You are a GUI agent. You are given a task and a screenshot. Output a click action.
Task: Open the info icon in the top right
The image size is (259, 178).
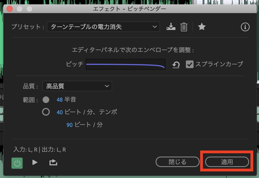pyautogui.click(x=245, y=27)
